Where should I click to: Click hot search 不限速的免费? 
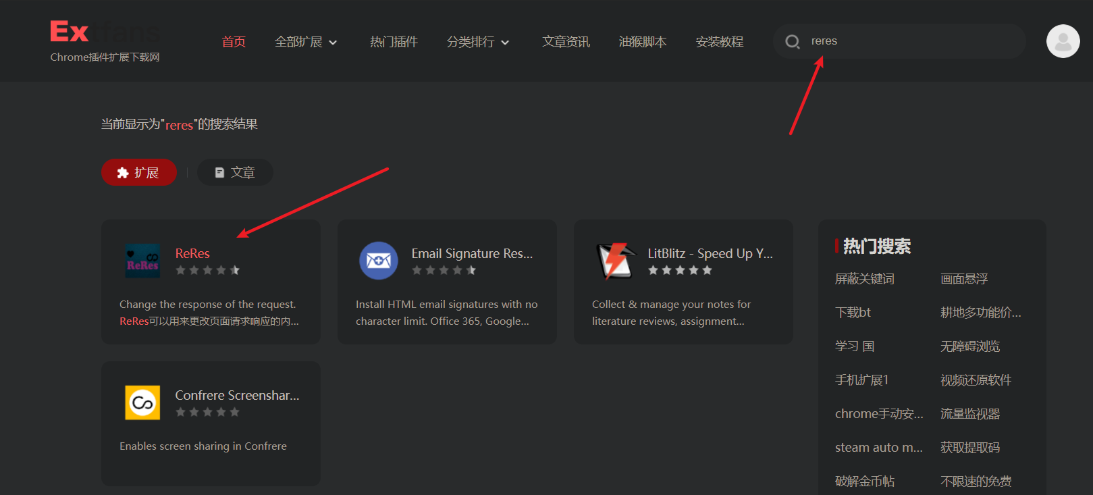[976, 481]
